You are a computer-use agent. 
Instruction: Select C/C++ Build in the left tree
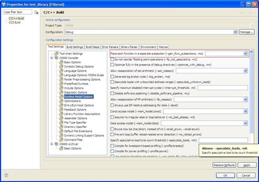click(x=16, y=18)
